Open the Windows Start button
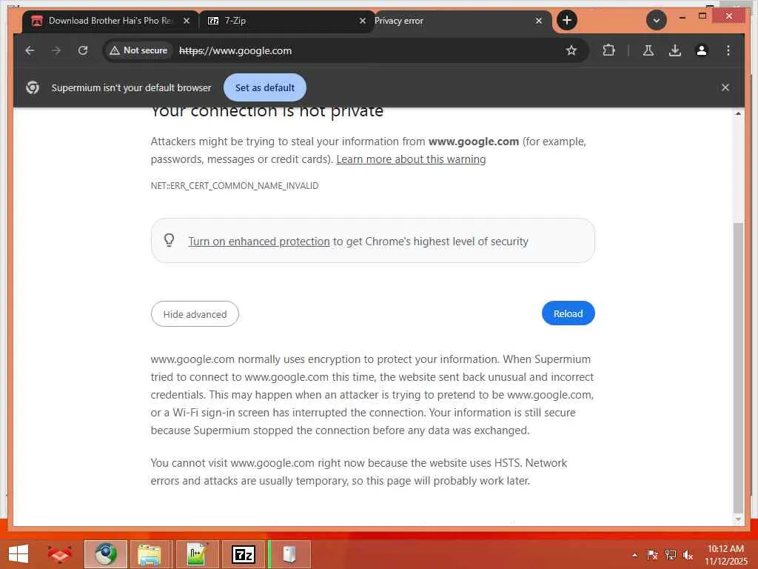Image resolution: width=758 pixels, height=569 pixels. [19, 554]
